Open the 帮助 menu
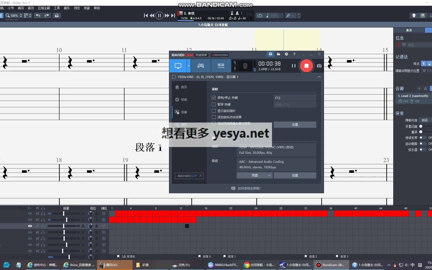Screen dimensions: 432x270 point(97,8)
